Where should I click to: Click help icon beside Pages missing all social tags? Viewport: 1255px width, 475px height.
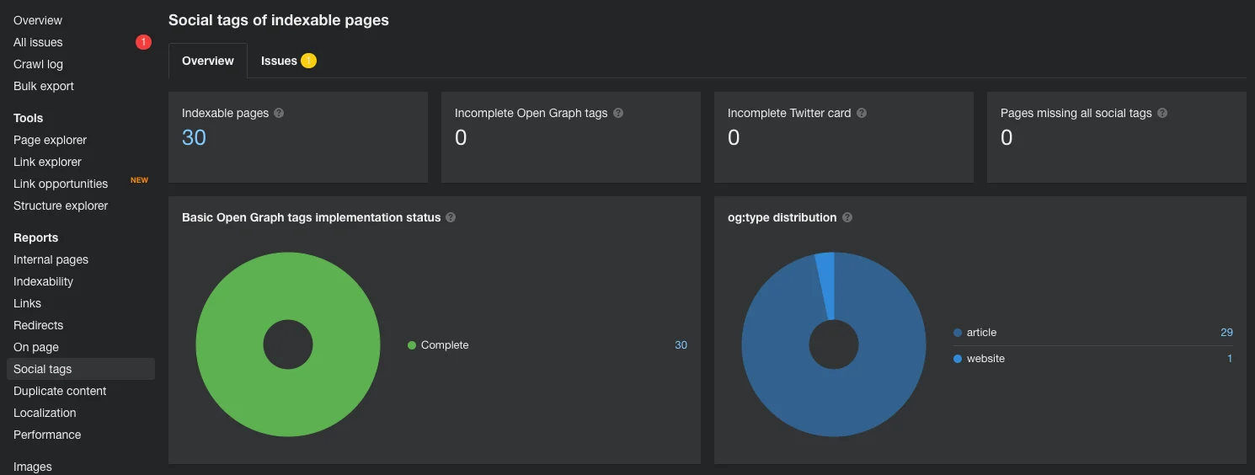coord(1162,113)
